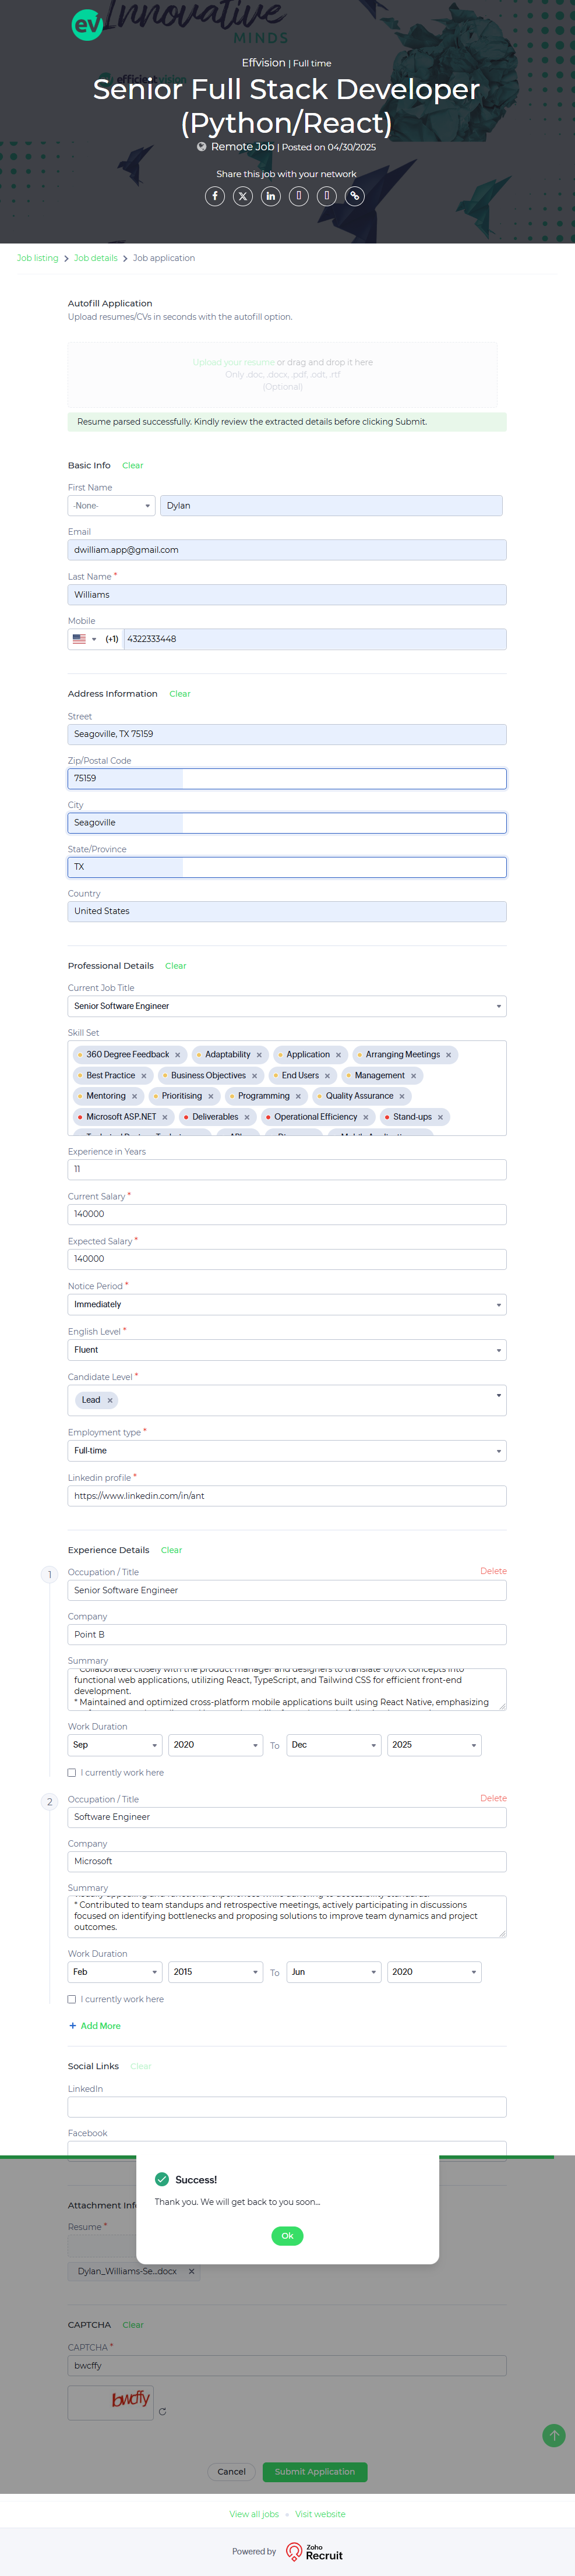The image size is (575, 2576).
Task: Open the Current Job Title dropdown
Action: [x=287, y=1006]
